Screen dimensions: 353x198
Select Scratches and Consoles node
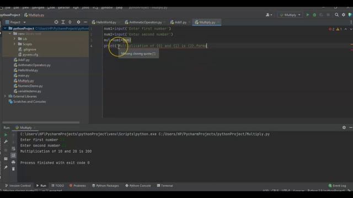29,102
